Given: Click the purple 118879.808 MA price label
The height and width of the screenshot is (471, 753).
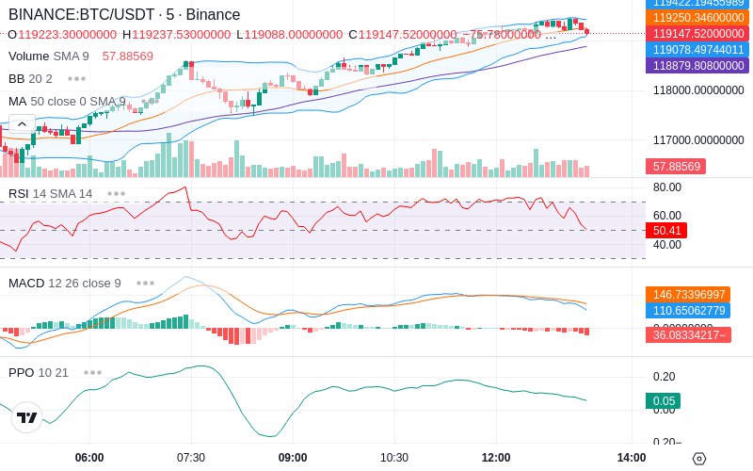Looking at the screenshot, I should click(698, 65).
